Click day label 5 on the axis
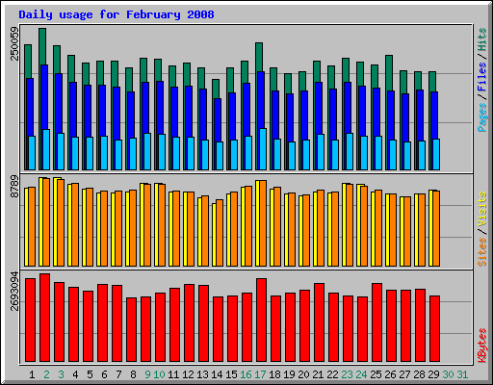The height and width of the screenshot is (385, 493). [x=90, y=374]
